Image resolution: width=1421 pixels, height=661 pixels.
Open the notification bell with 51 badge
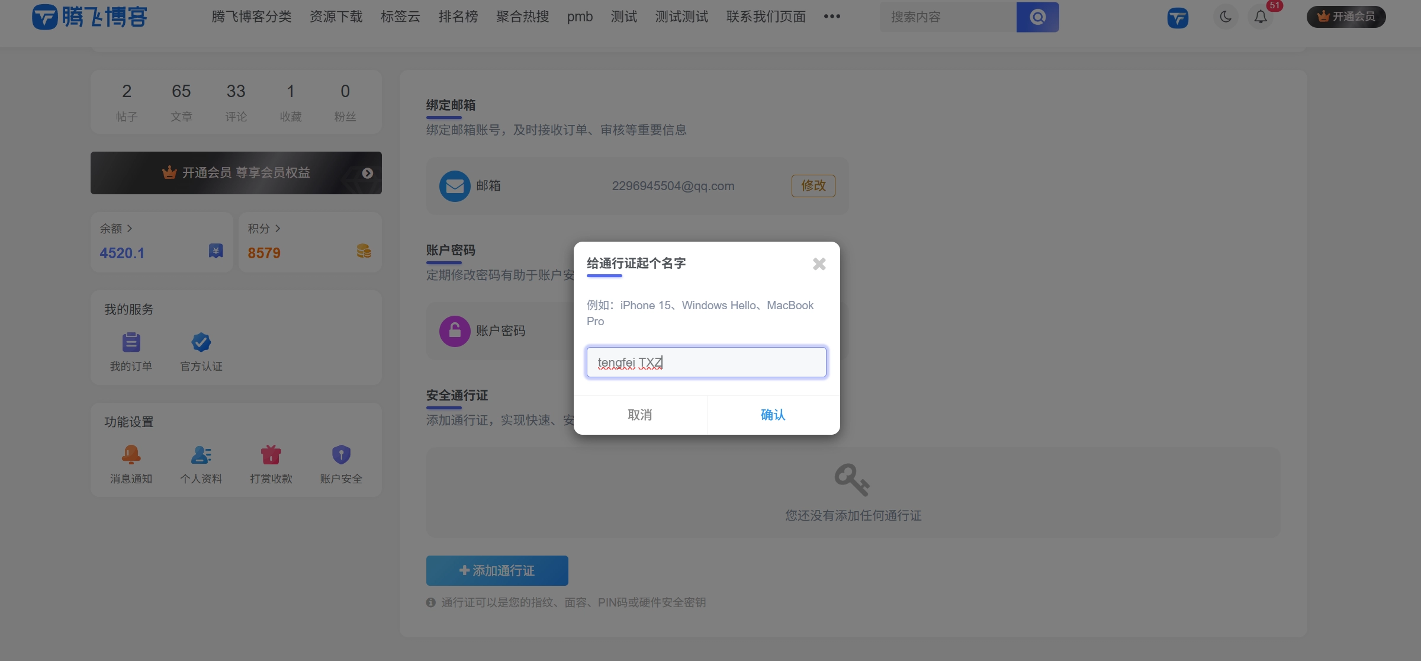[x=1260, y=17]
